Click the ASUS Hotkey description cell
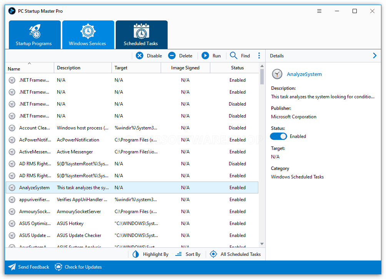The width and height of the screenshot is (386, 279). [70, 224]
